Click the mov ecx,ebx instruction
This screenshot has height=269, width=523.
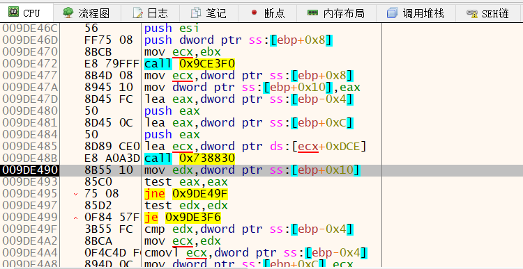[183, 52]
